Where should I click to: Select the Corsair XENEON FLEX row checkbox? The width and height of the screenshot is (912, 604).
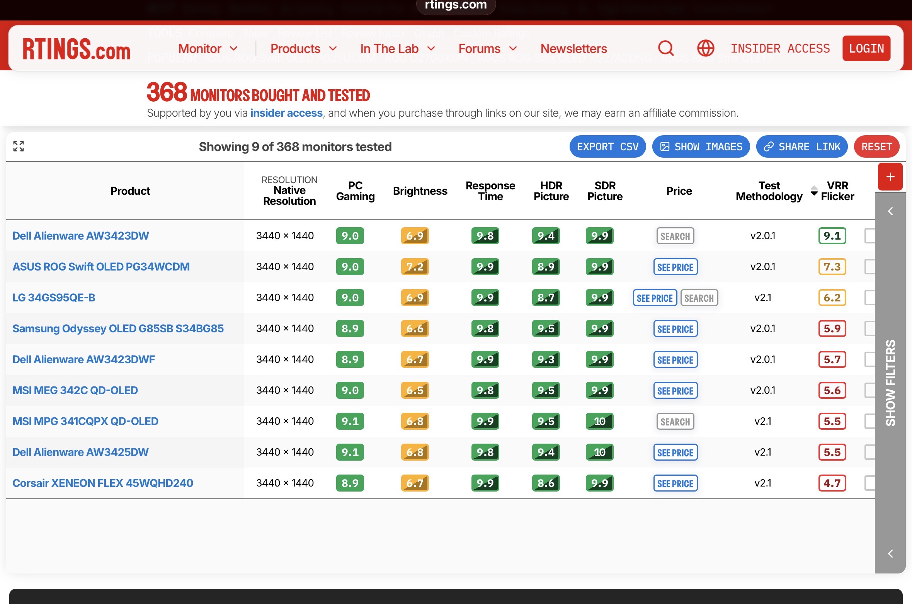[x=870, y=483]
